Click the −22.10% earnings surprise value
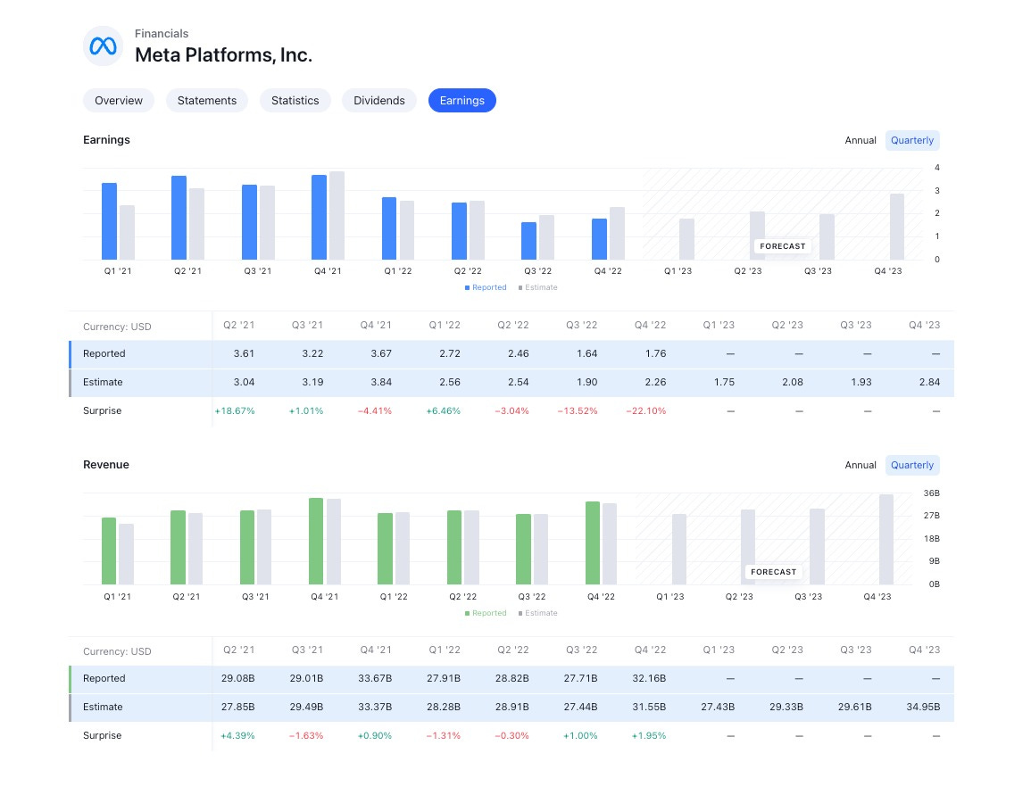This screenshot has height=795, width=1031. 645,411
